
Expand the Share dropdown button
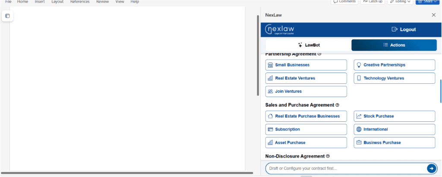(428, 2)
